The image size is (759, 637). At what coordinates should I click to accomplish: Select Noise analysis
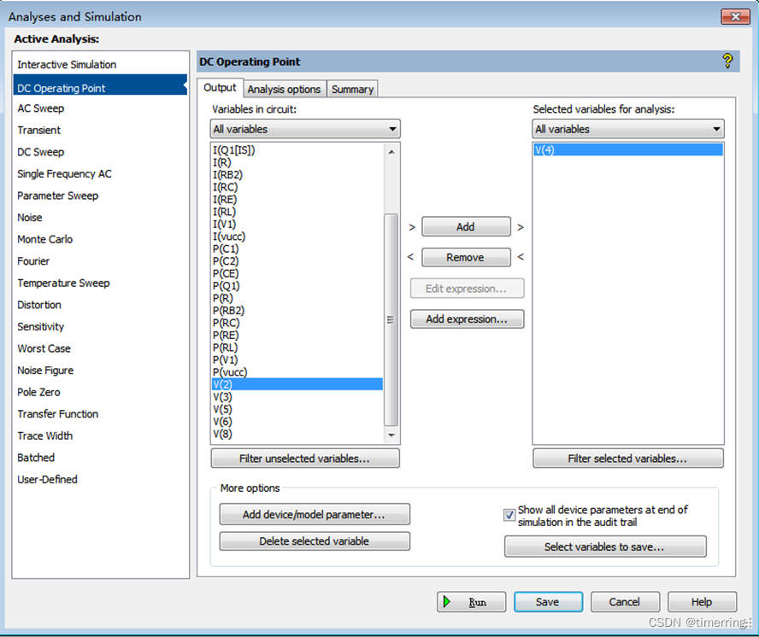[100, 218]
